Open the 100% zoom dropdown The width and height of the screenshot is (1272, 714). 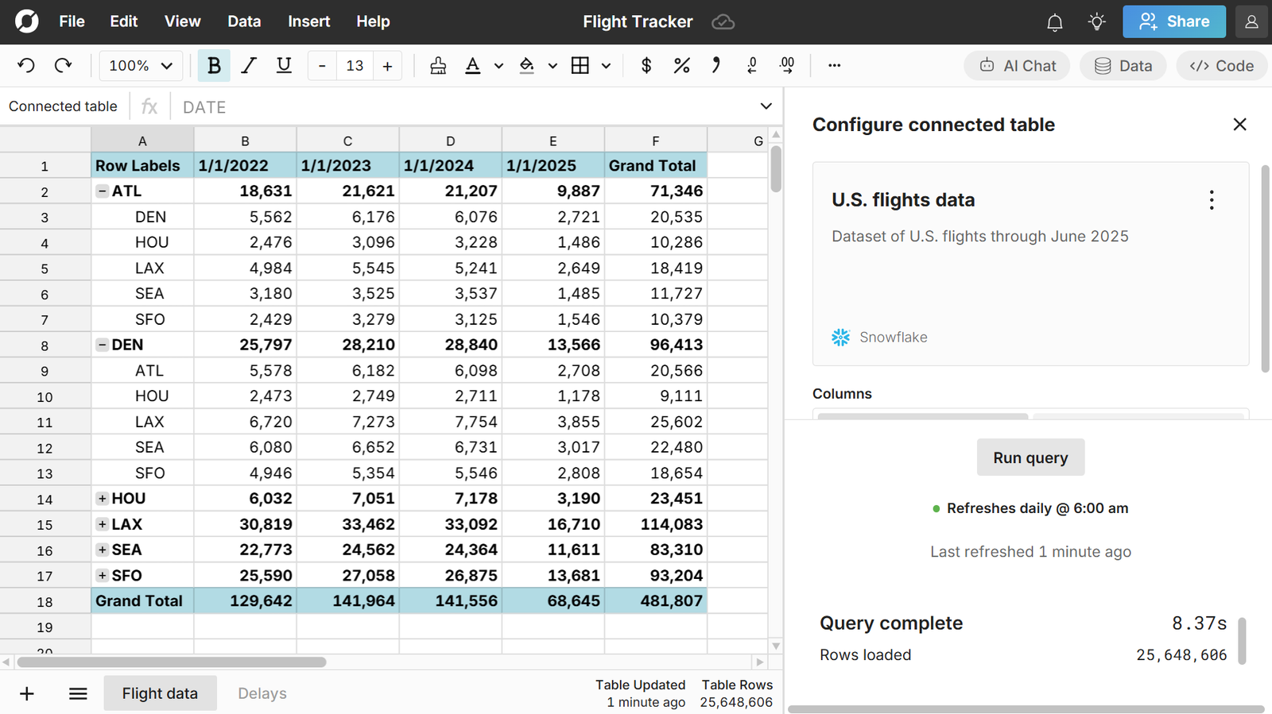[x=141, y=66]
